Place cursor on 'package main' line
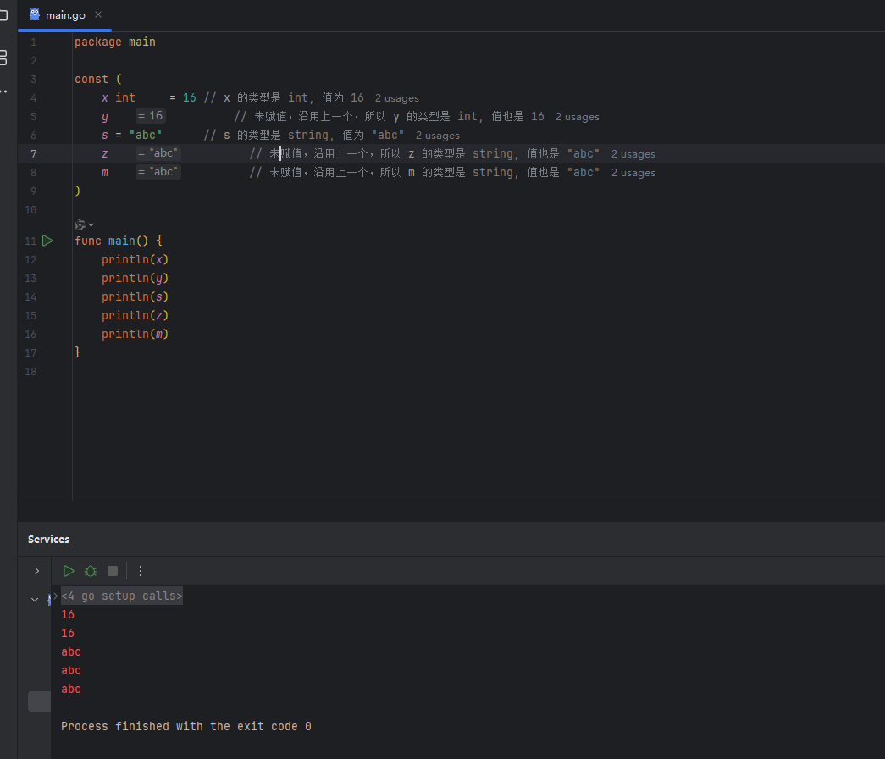 click(x=115, y=42)
